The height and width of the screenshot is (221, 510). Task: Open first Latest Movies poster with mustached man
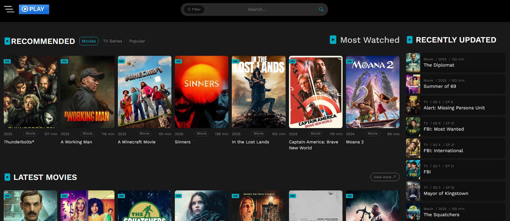(30, 206)
